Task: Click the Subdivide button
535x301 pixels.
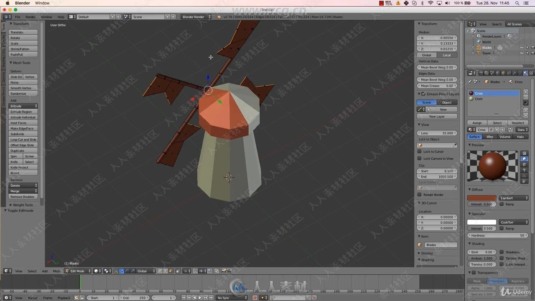Action: coord(23,134)
